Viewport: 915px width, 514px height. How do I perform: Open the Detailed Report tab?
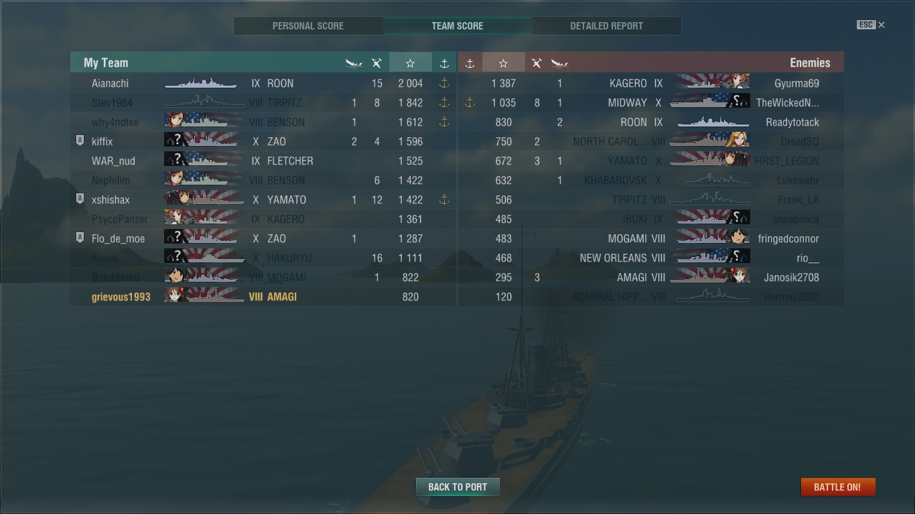pos(606,26)
